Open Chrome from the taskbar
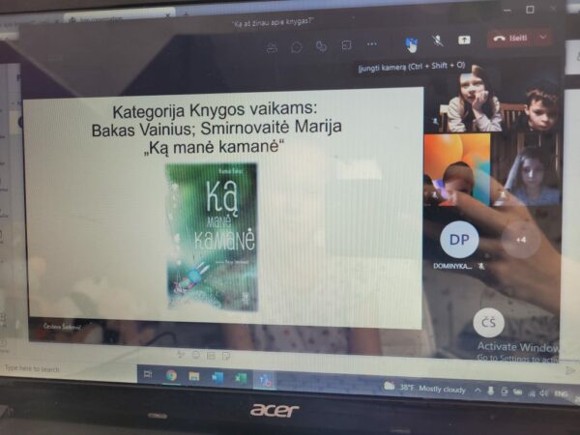The width and height of the screenshot is (580, 435). (x=171, y=375)
